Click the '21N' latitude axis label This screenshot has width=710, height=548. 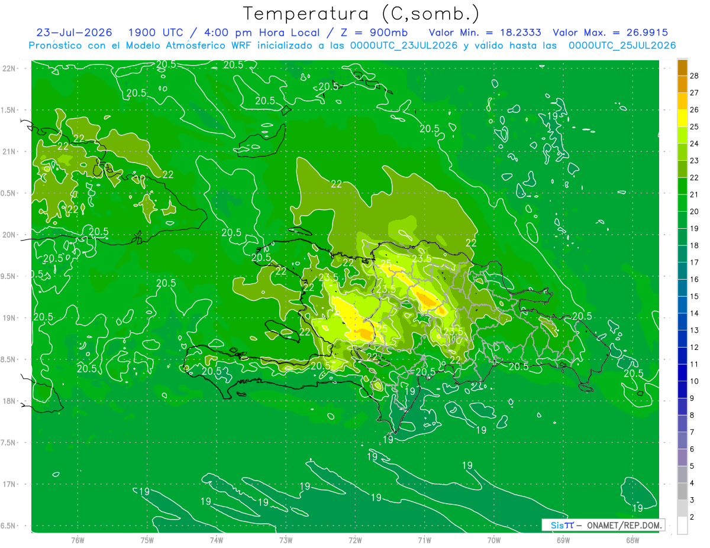(8, 151)
